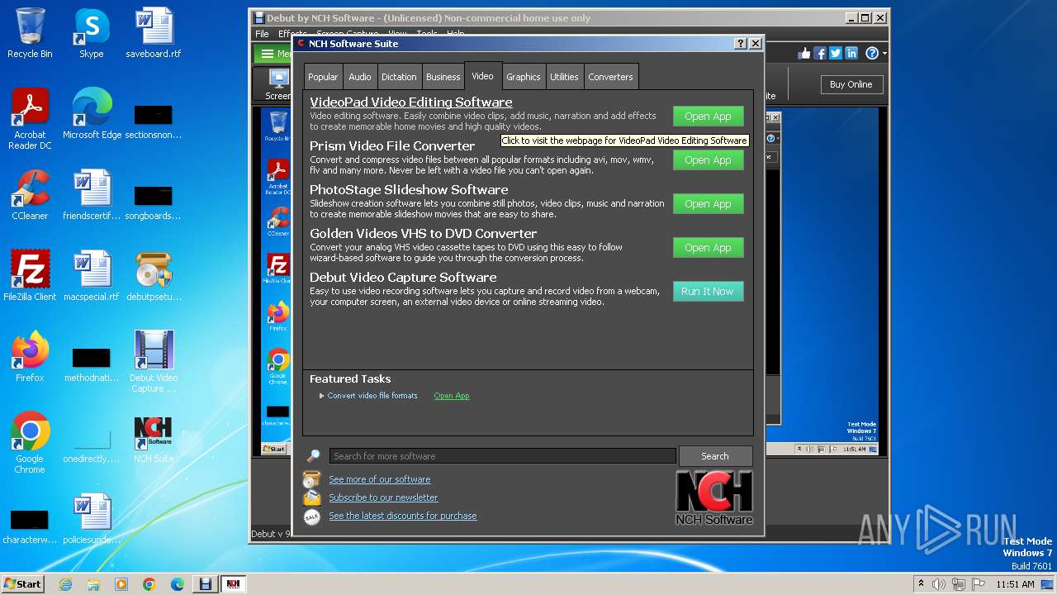
Task: Open See the latest discounts for purchase link
Action: tap(402, 516)
